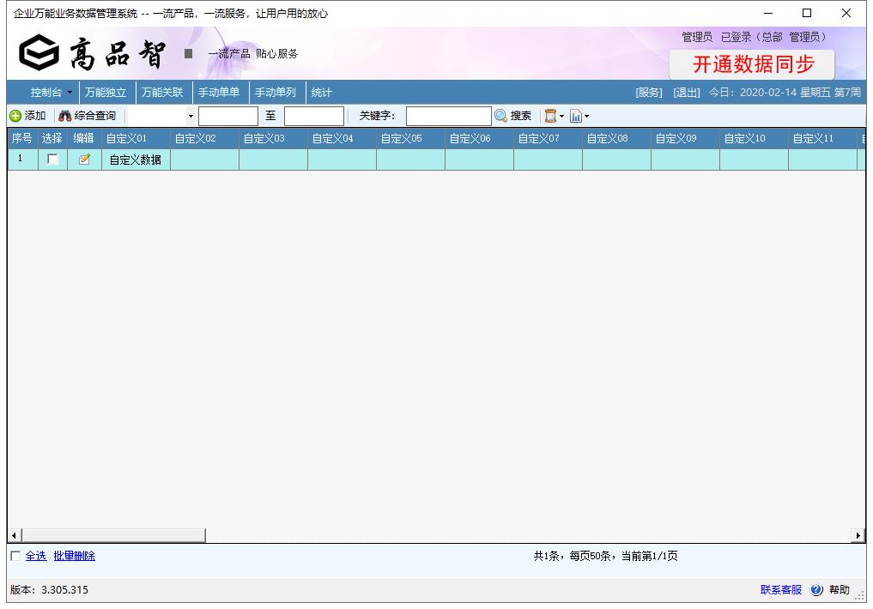Viewport: 873px width, 609px height.
Task: Click the 联系客服 link
Action: tap(781, 589)
